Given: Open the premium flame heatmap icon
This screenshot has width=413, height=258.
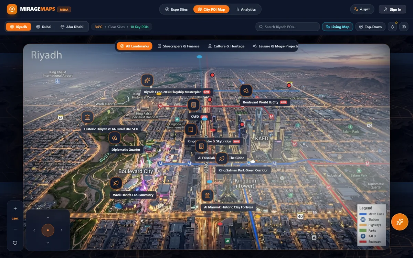Looking at the screenshot, I should 393,27.
